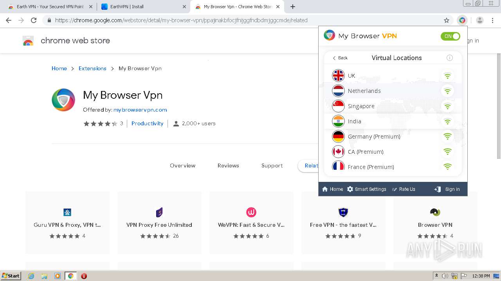Click My Browser Vpn extension logo
The image size is (501, 281).
tap(63, 100)
